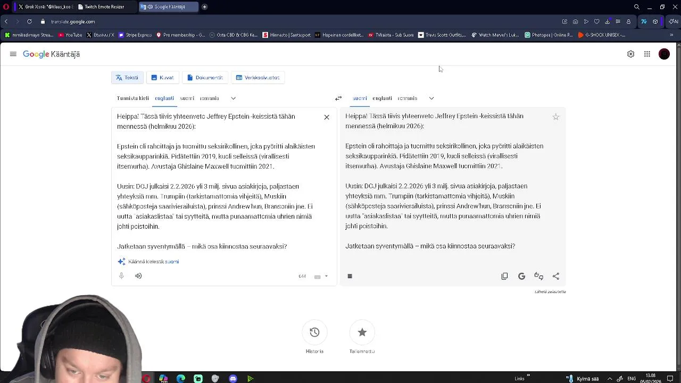Expand more target languages chevron
This screenshot has width=681, height=383.
click(431, 98)
